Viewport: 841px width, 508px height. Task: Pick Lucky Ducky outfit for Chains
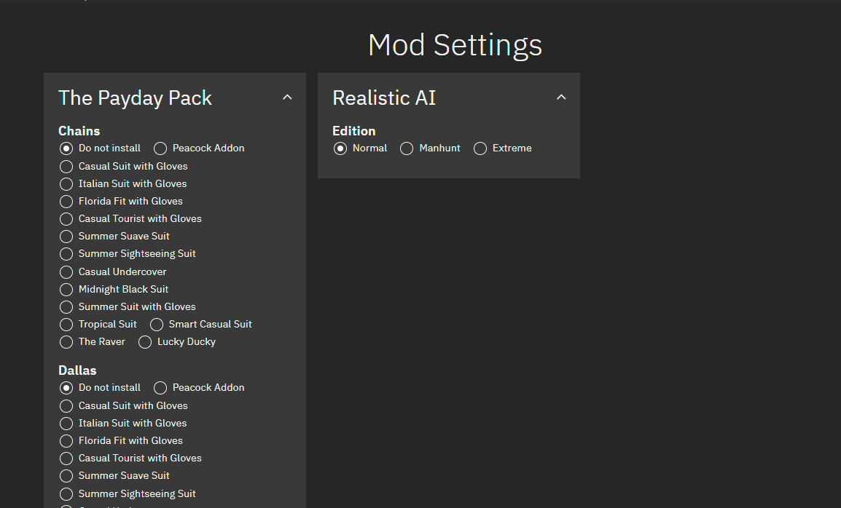pos(145,342)
